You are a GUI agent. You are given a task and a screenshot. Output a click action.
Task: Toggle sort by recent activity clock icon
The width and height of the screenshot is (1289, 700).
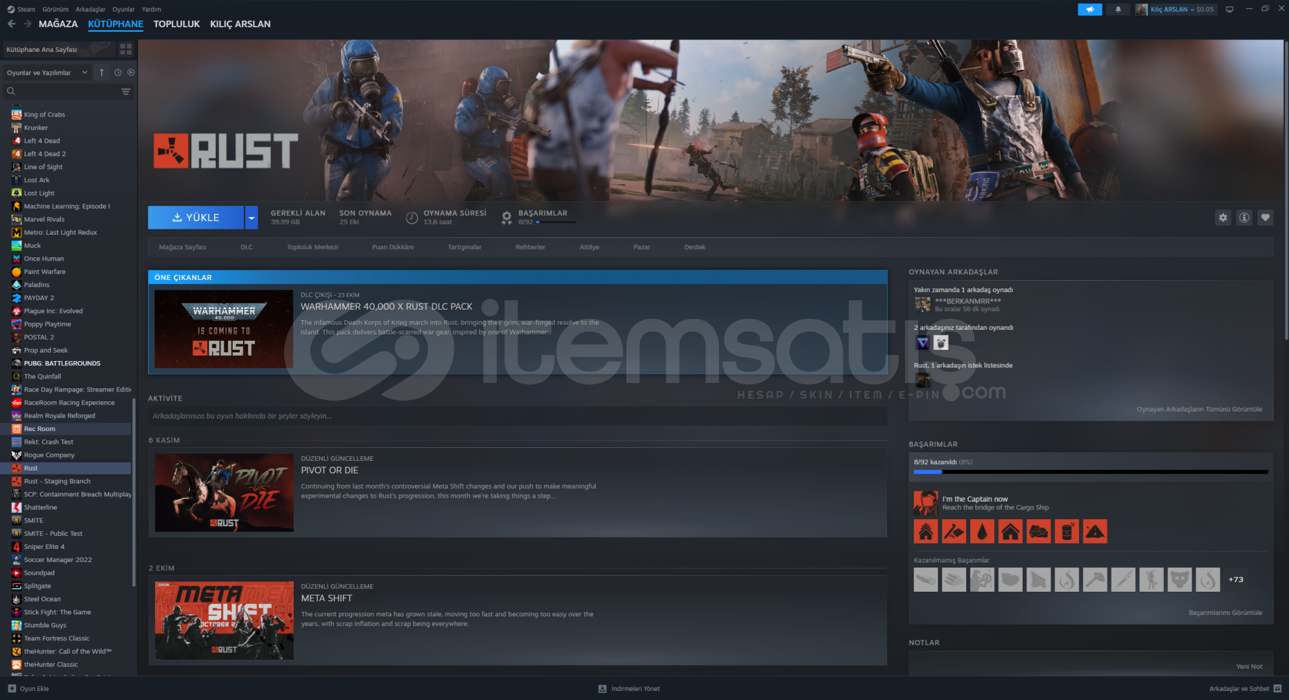(x=118, y=73)
